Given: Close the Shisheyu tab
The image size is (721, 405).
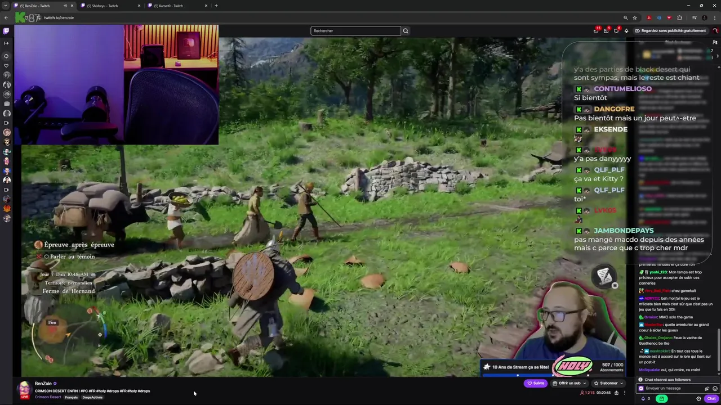Looking at the screenshot, I should click(139, 6).
